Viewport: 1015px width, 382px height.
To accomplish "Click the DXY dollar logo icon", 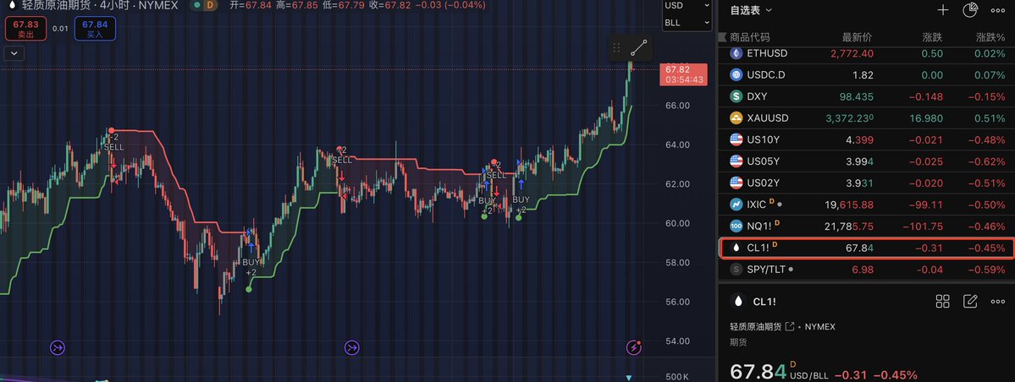I will (736, 96).
